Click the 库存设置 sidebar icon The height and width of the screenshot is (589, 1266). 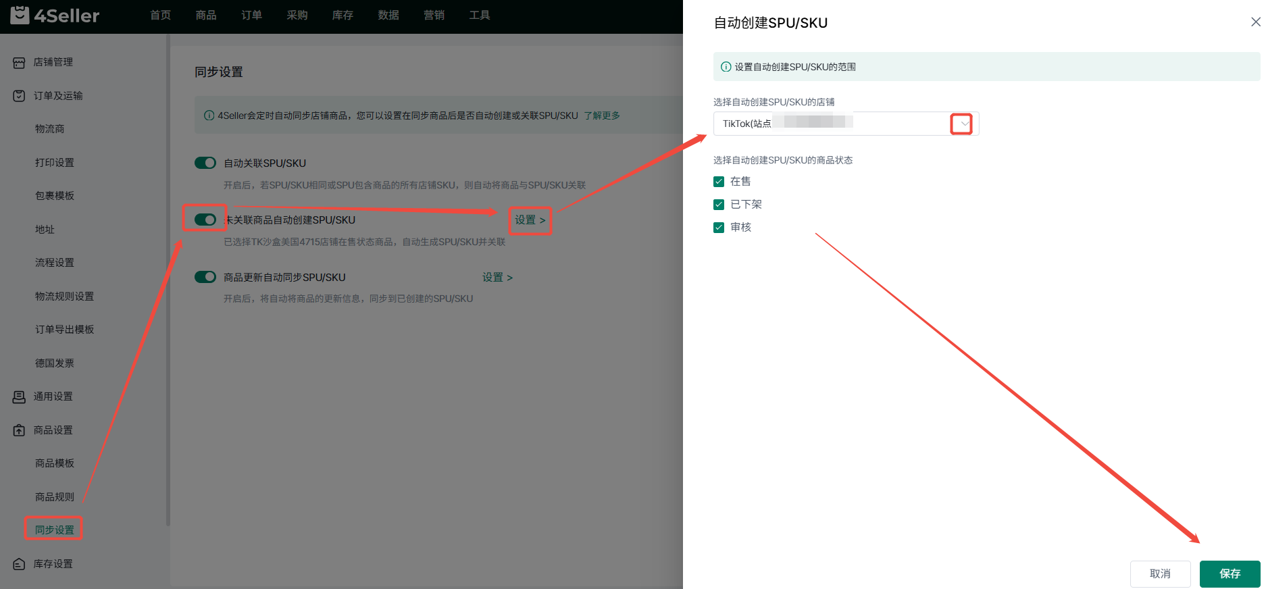tap(19, 564)
